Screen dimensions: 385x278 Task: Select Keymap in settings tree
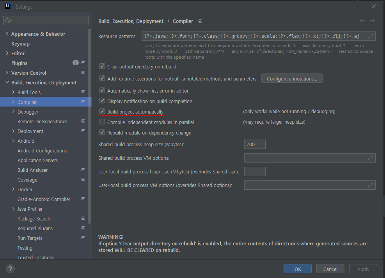(20, 44)
